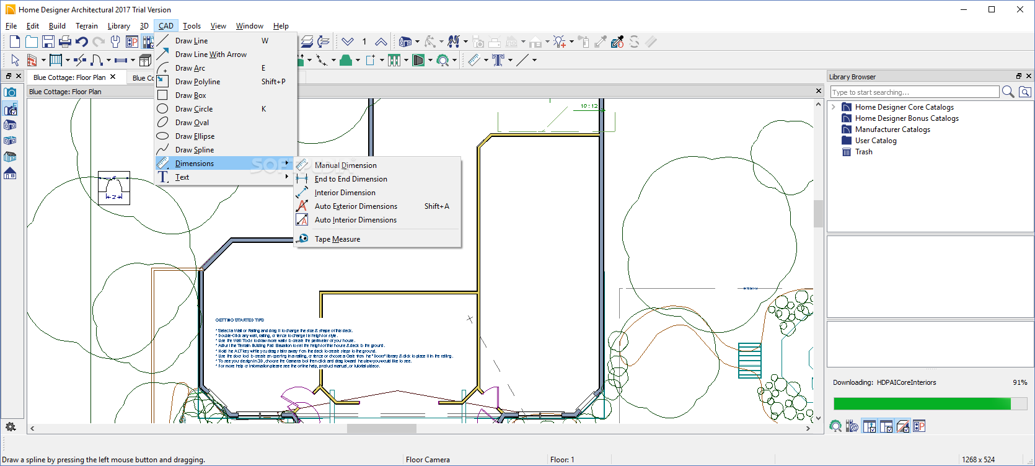This screenshot has height=466, width=1035.
Task: Close the Blue Cottage: Floor Plan tab
Action: point(113,77)
